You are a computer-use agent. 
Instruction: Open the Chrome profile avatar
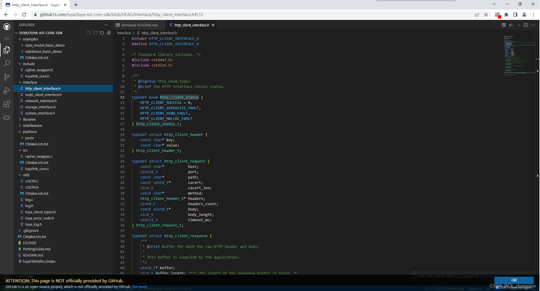524,15
